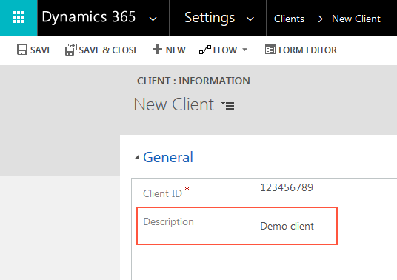This screenshot has height=280, width=397.
Task: Click the FORM EDITOR button
Action: [301, 50]
